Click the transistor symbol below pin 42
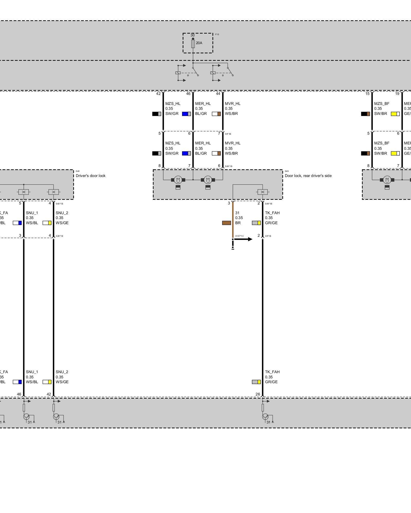 click(56, 417)
